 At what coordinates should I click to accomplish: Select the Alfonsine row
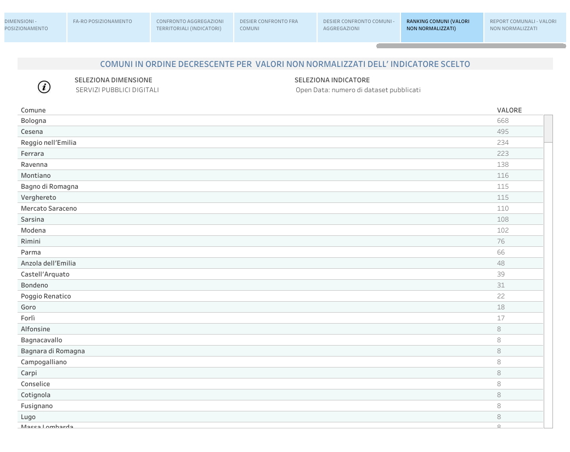pos(280,329)
